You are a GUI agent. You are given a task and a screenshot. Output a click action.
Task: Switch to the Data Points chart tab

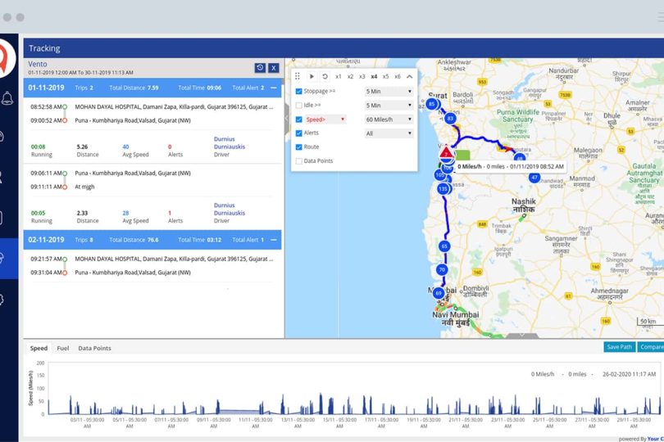click(94, 348)
